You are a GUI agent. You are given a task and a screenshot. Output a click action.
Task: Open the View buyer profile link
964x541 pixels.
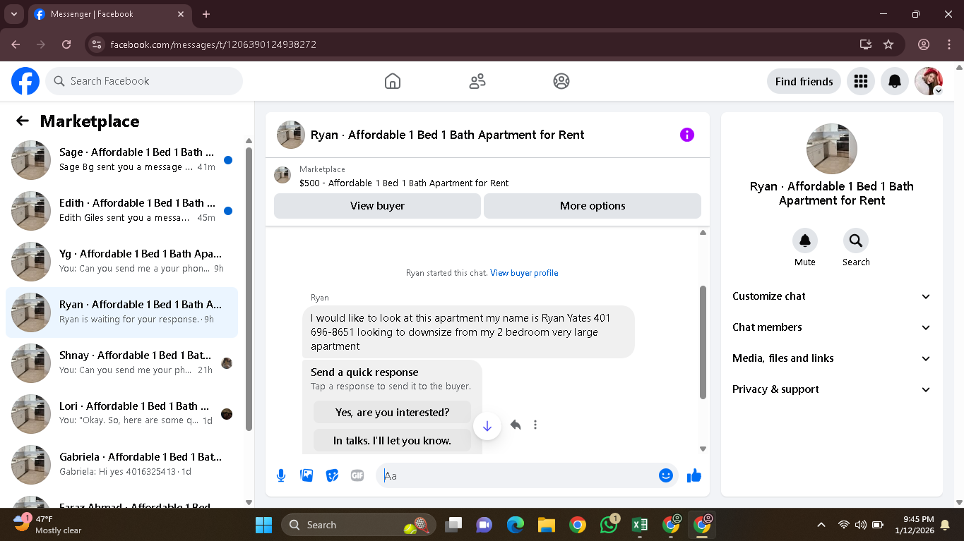524,273
